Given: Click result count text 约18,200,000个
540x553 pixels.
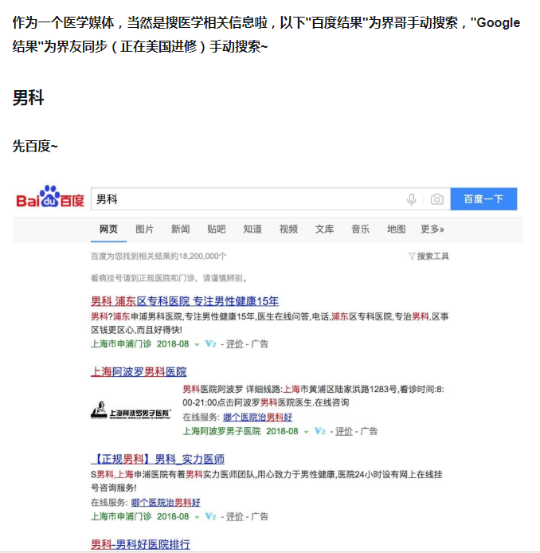Looking at the screenshot, I should (x=198, y=256).
